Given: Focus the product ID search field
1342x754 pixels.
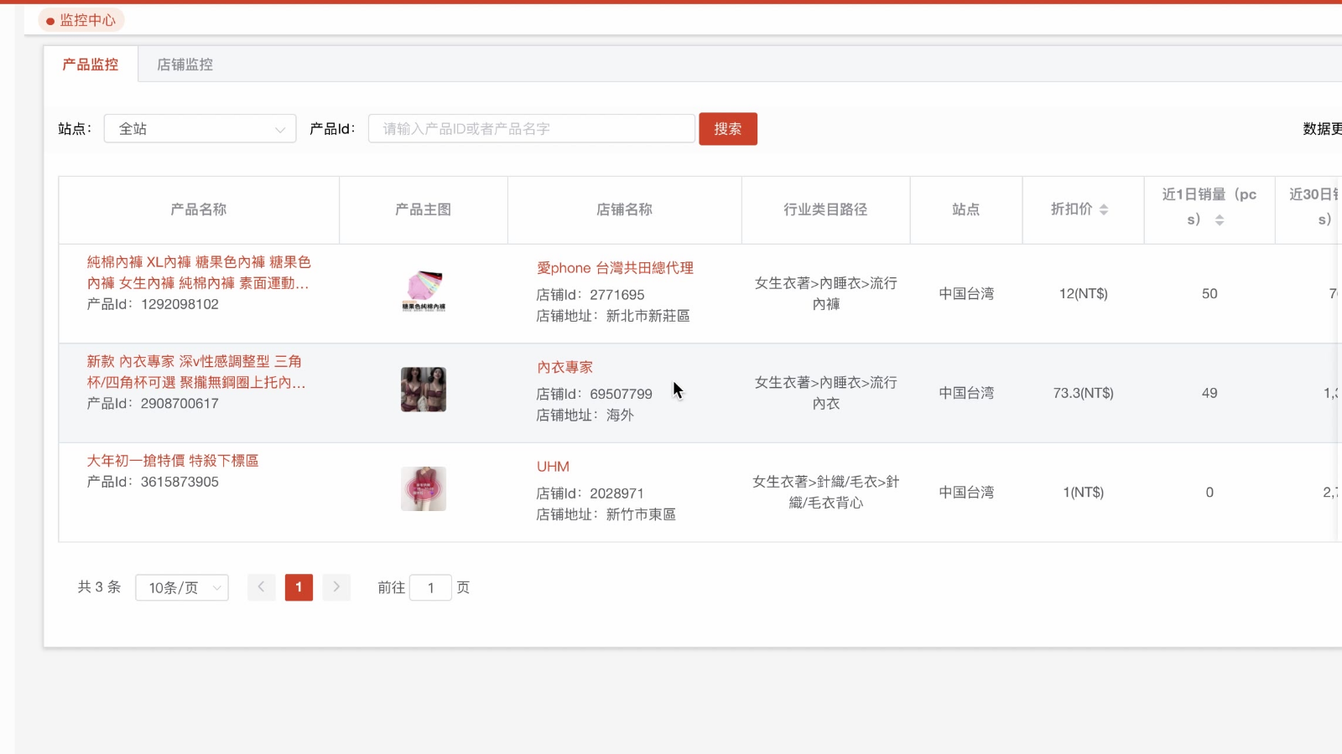Looking at the screenshot, I should (531, 129).
